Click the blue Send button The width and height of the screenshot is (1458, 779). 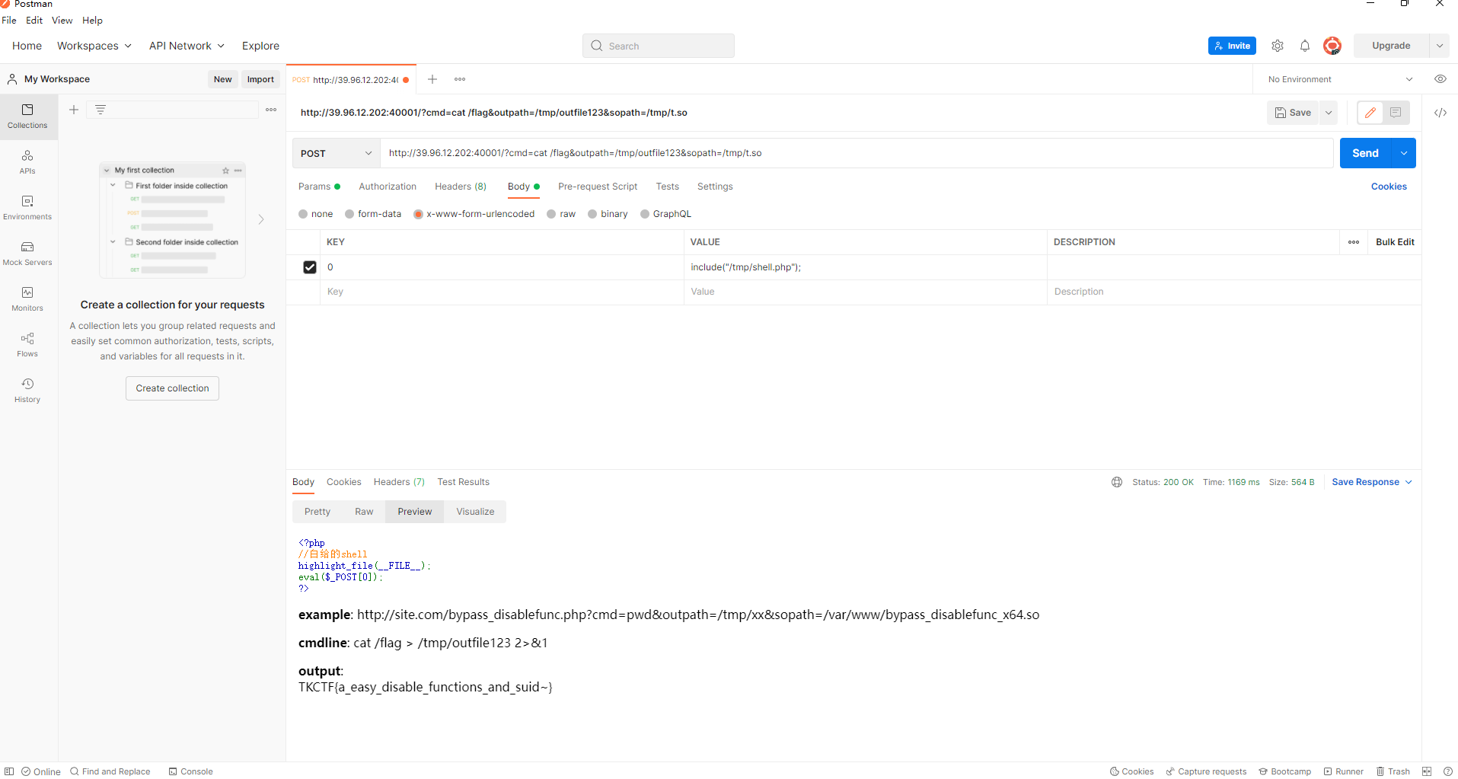click(1365, 153)
